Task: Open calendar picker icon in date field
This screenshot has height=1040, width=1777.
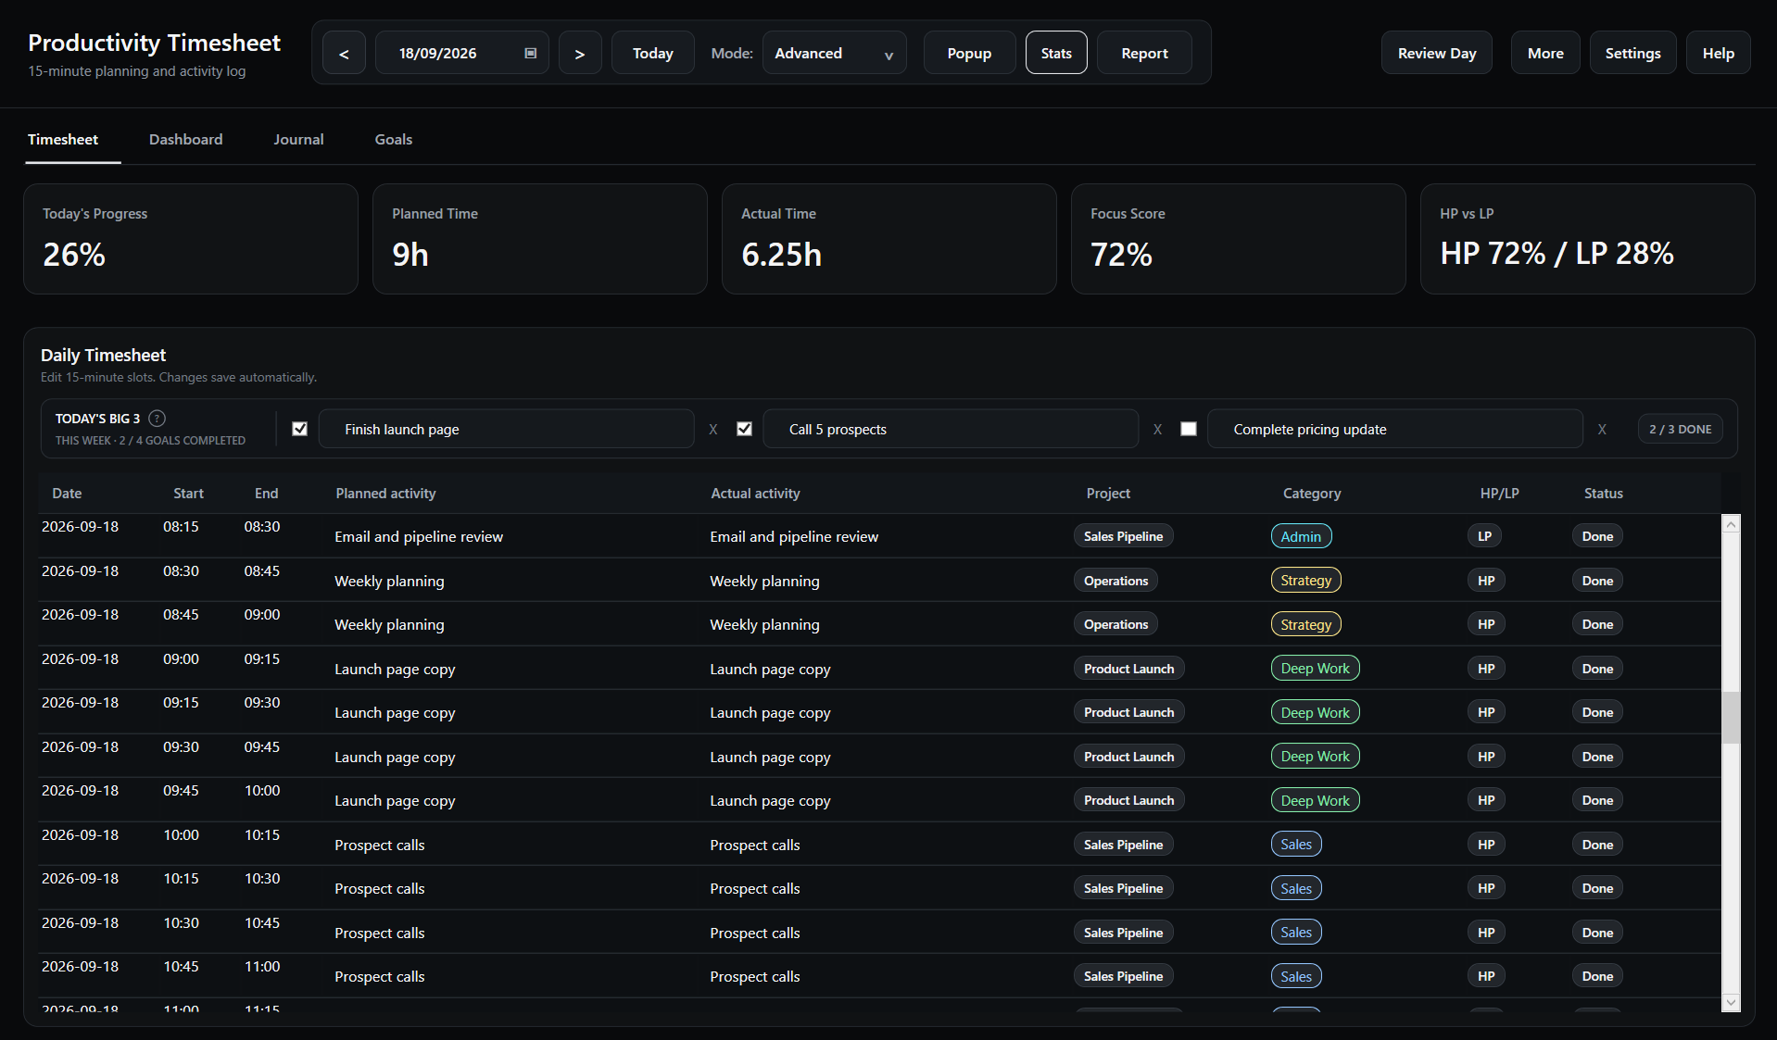Action: 531,53
